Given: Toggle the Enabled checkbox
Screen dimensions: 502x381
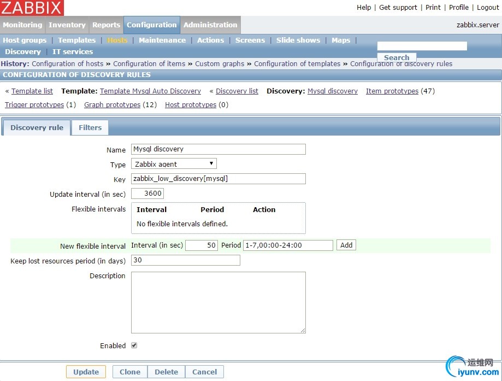Looking at the screenshot, I should [134, 345].
